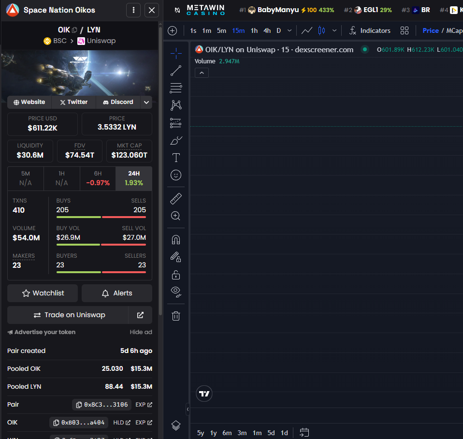The width and height of the screenshot is (463, 439).
Task: Select the 5m timeframe
Action: 221,31
